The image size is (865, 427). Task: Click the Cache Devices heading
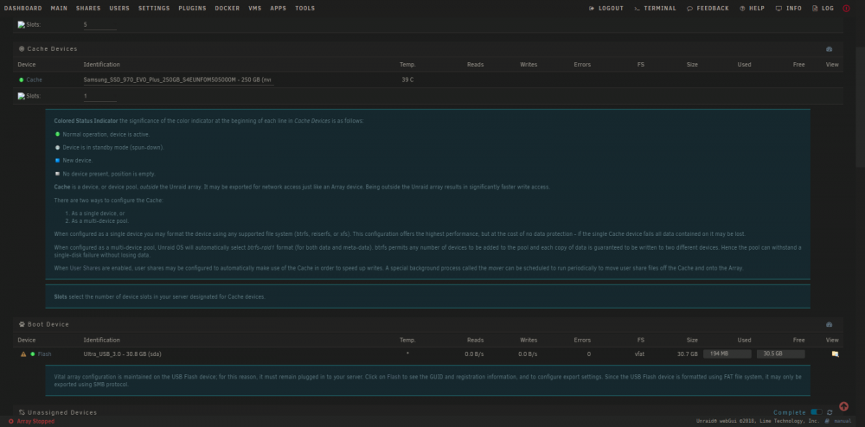[53, 49]
